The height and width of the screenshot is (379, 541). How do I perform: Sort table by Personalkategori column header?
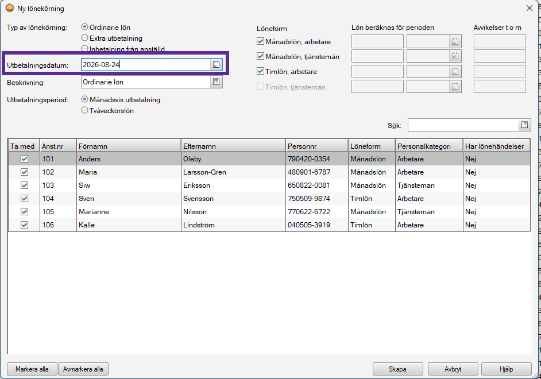pyautogui.click(x=429, y=146)
